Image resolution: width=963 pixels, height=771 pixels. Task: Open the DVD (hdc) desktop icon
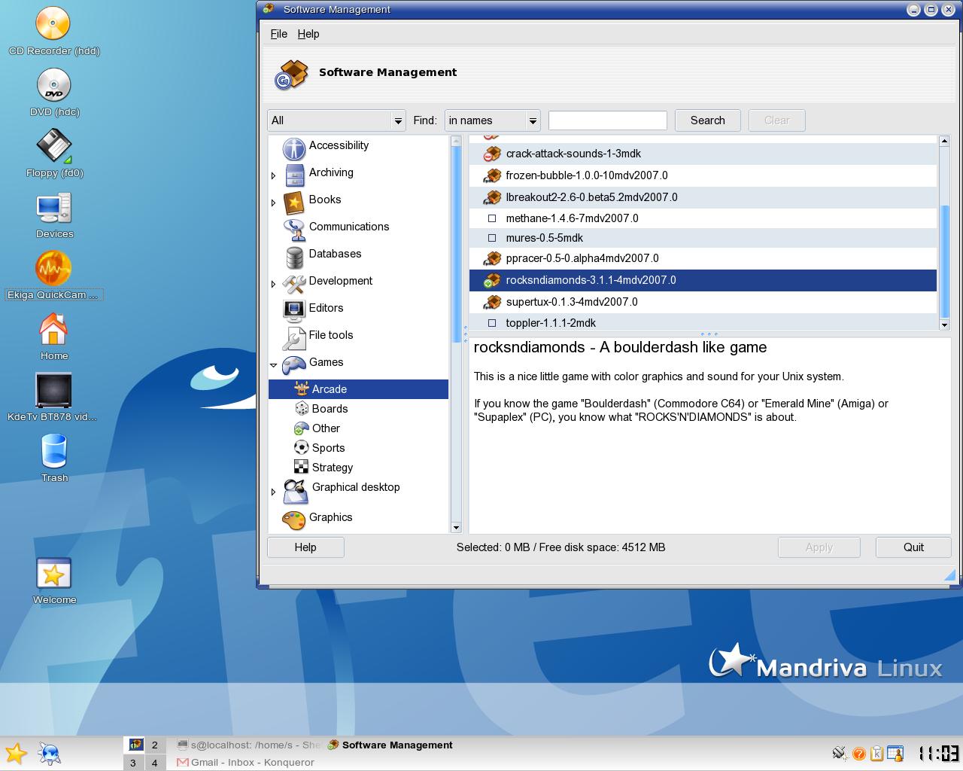[53, 84]
